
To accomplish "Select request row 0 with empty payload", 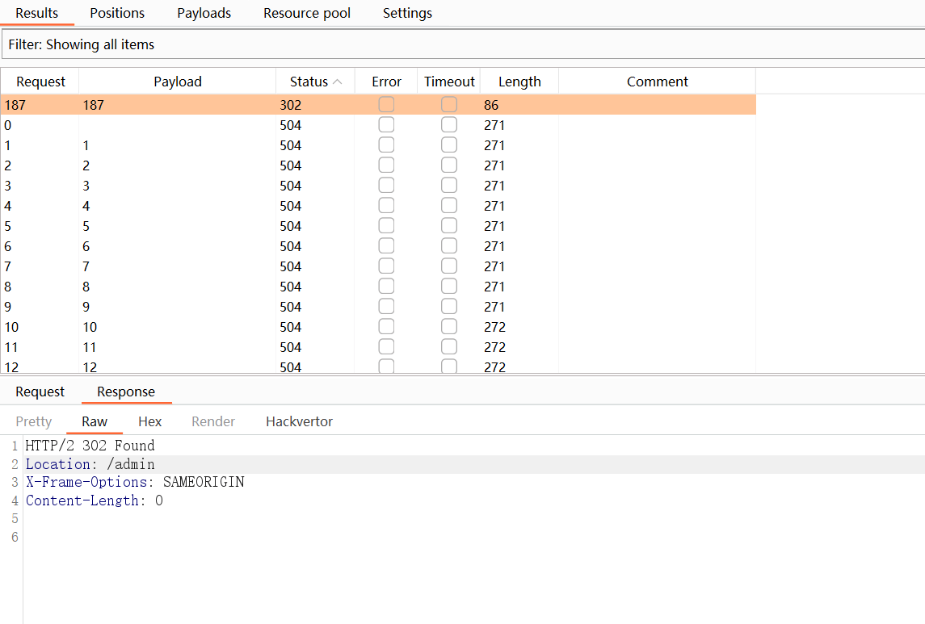I will [378, 125].
